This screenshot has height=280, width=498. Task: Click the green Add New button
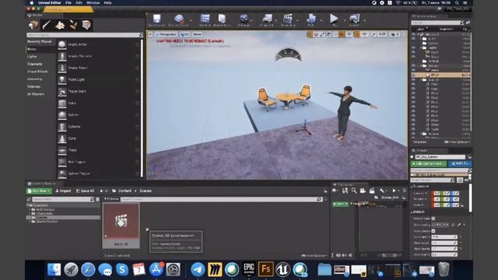click(39, 191)
